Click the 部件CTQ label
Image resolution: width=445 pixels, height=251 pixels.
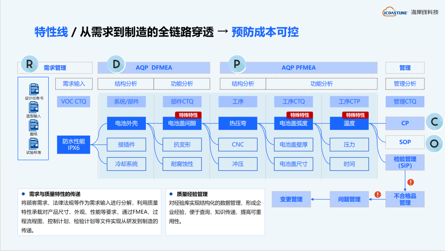pyautogui.click(x=182, y=101)
